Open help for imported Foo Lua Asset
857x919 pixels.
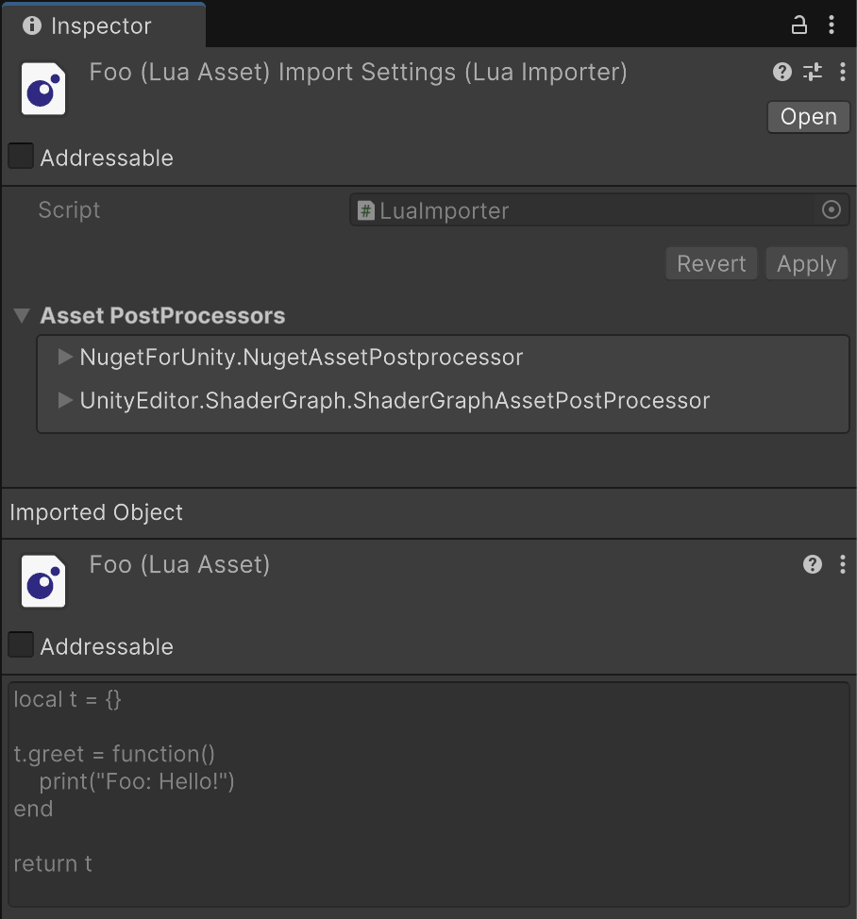click(813, 564)
